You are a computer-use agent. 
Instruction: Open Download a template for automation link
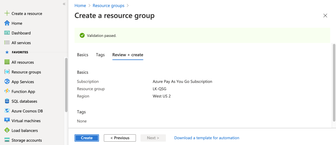207,138
